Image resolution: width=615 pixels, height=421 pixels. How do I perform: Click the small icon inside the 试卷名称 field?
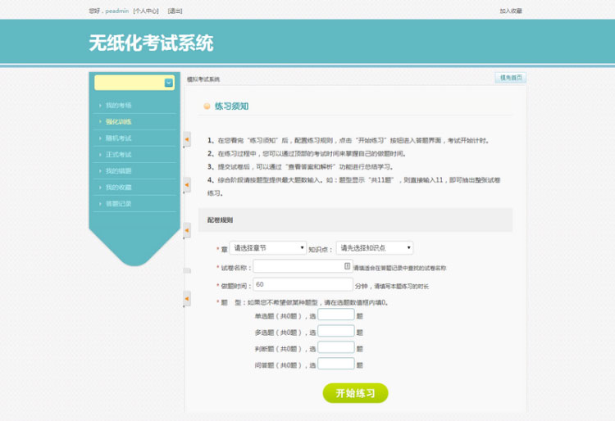347,266
